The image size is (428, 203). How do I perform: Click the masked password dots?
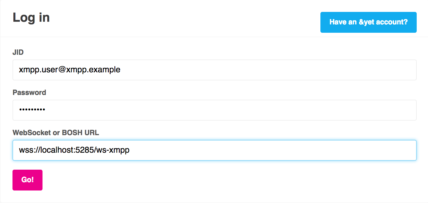[x=32, y=110]
